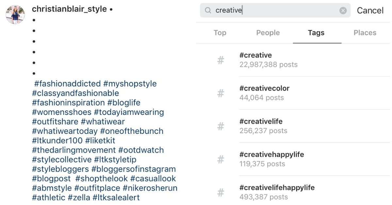Open the christianblair_style username link
Image resolution: width=392 pixels, height=205 pixels.
click(x=69, y=9)
